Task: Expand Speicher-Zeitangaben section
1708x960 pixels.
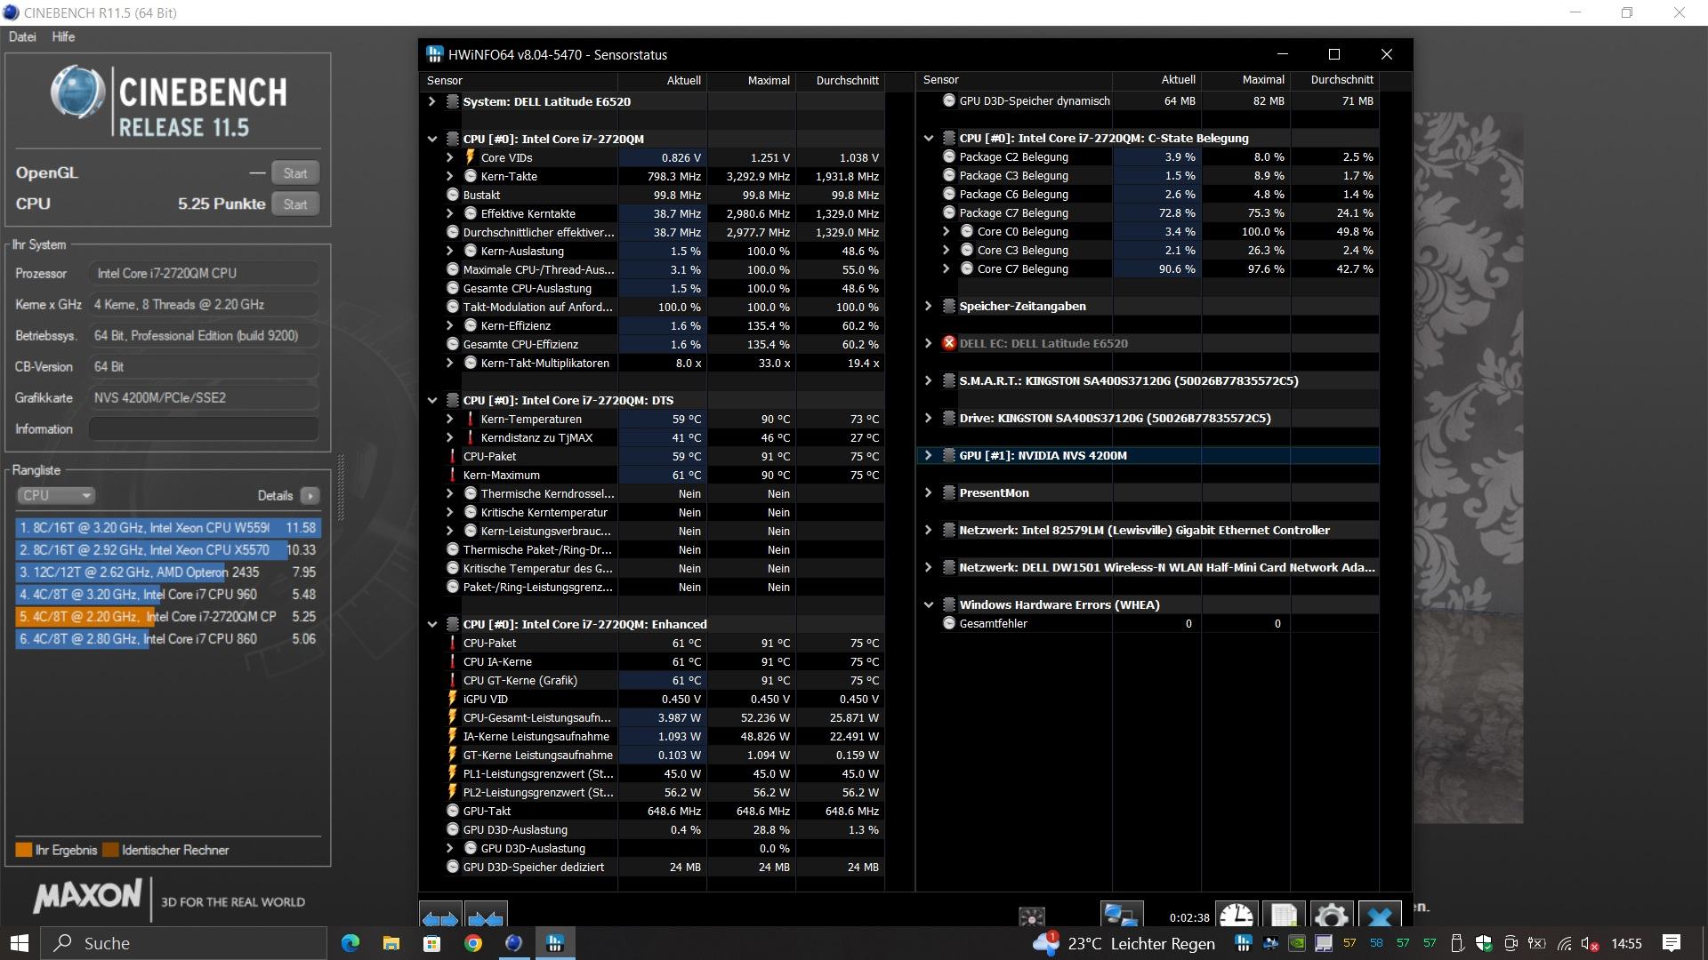Action: [928, 306]
